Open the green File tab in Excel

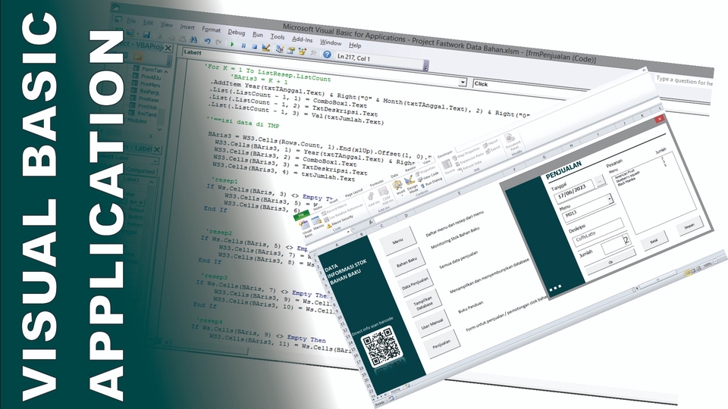[x=300, y=215]
